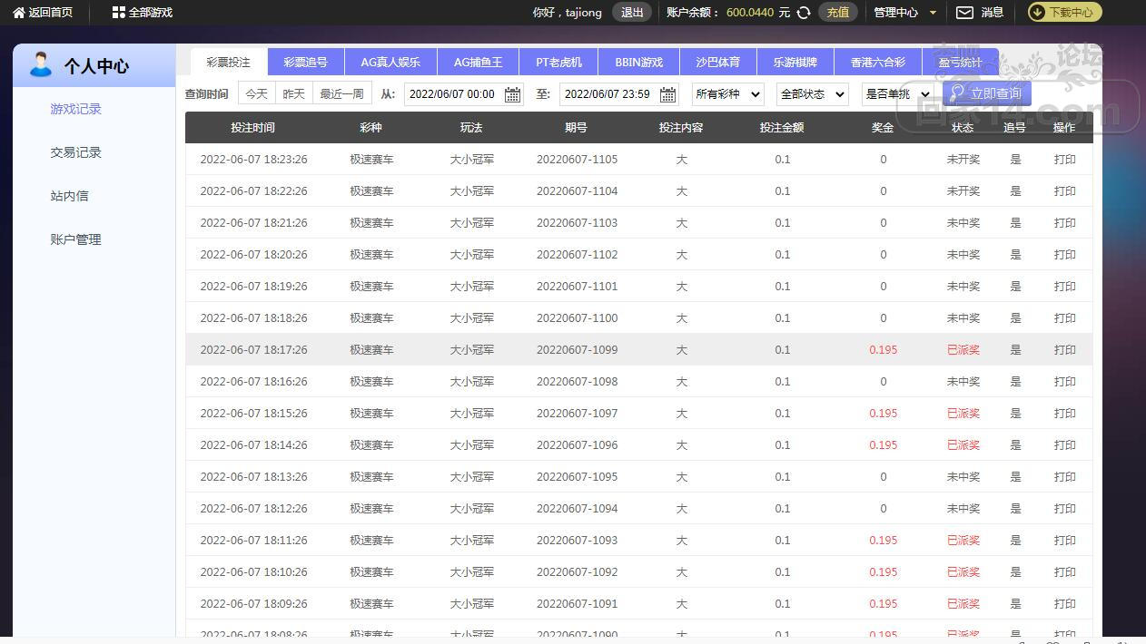Open the 全部状态 dropdown
This screenshot has width=1146, height=644.
pyautogui.click(x=811, y=93)
